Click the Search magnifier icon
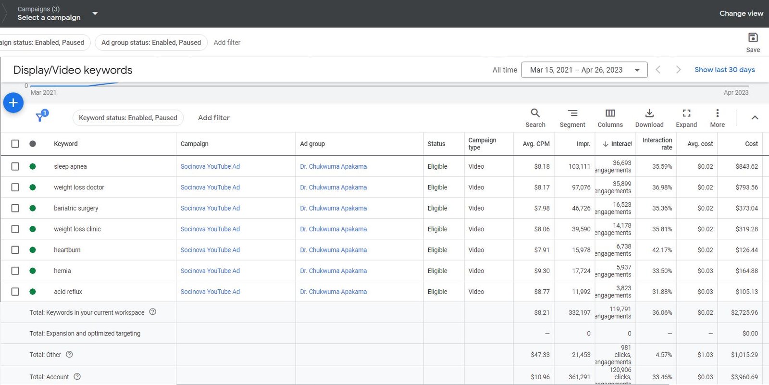The image size is (769, 385). (x=535, y=117)
